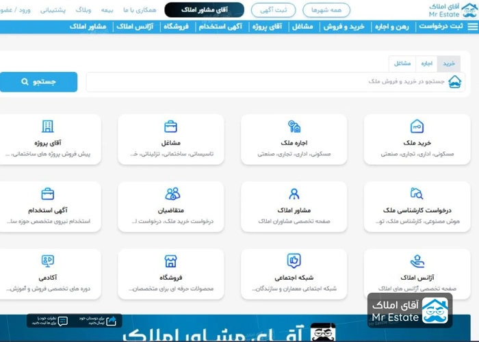
Task: Click the همه شهرها city selector
Action: [x=326, y=10]
